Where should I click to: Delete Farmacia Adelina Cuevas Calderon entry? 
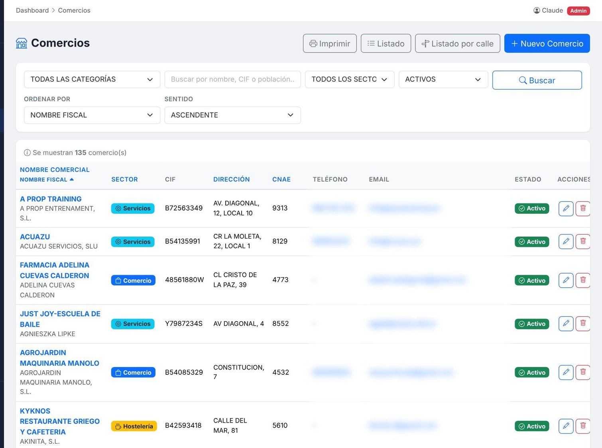(583, 280)
